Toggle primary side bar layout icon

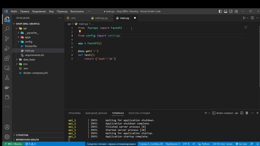(x=220, y=11)
